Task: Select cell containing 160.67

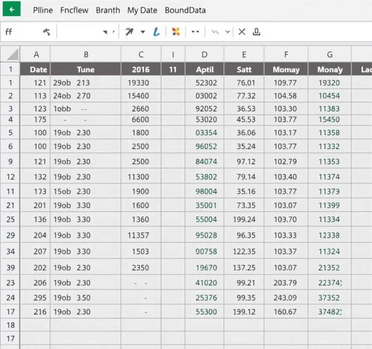Action: coord(286,312)
